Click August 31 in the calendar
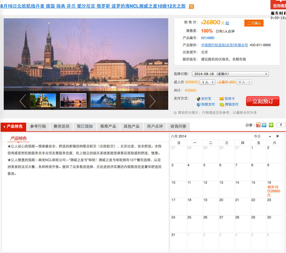The height and width of the screenshot is (253, 286). 179,242
